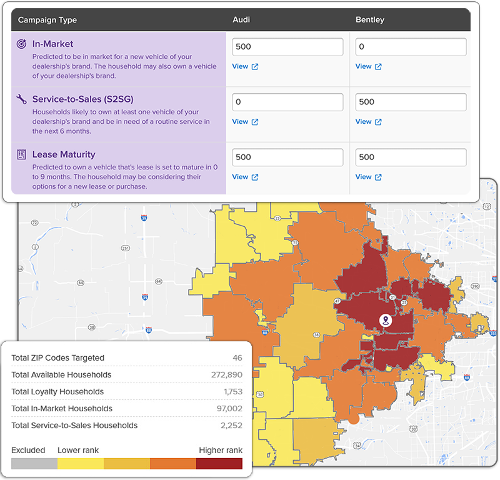Image resolution: width=500 pixels, height=480 pixels.
Task: Select the yellow Lower rank legend swatch
Action: click(x=81, y=464)
